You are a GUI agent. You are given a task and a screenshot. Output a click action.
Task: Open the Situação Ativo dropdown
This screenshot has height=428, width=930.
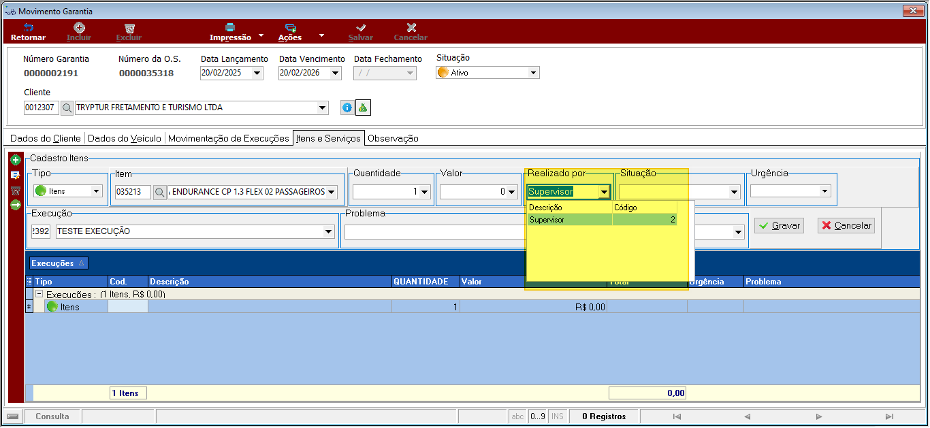tap(533, 72)
